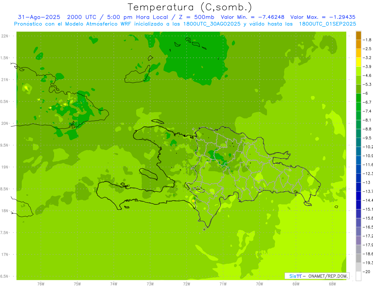Click the "76W" longitude axis label

pos(41,284)
